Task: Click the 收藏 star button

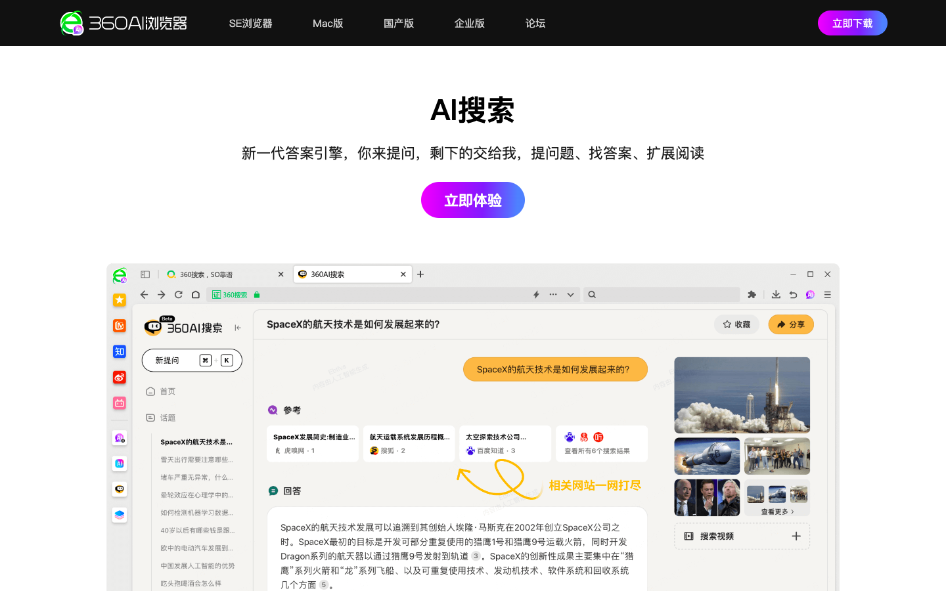Action: 736,324
